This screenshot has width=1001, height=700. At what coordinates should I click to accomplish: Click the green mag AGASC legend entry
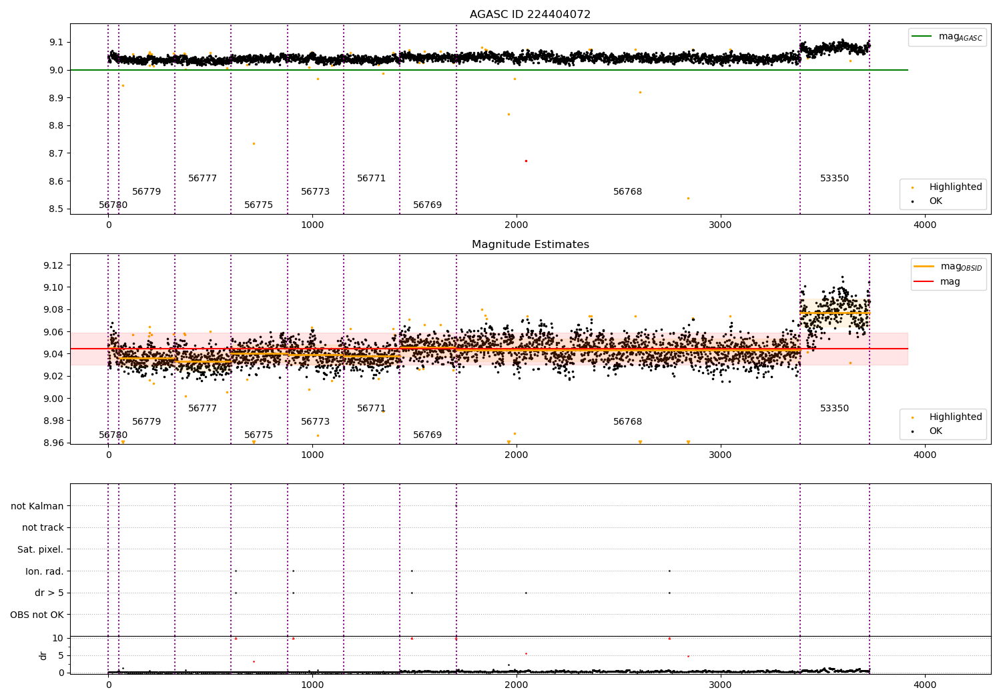(947, 37)
